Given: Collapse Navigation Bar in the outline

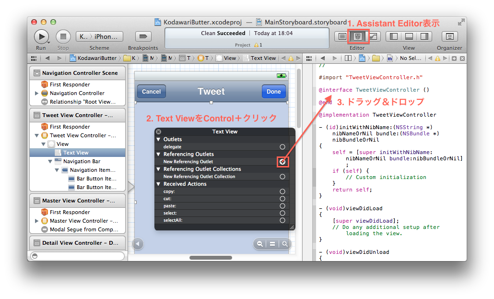Looking at the screenshot, I should click(50, 161).
